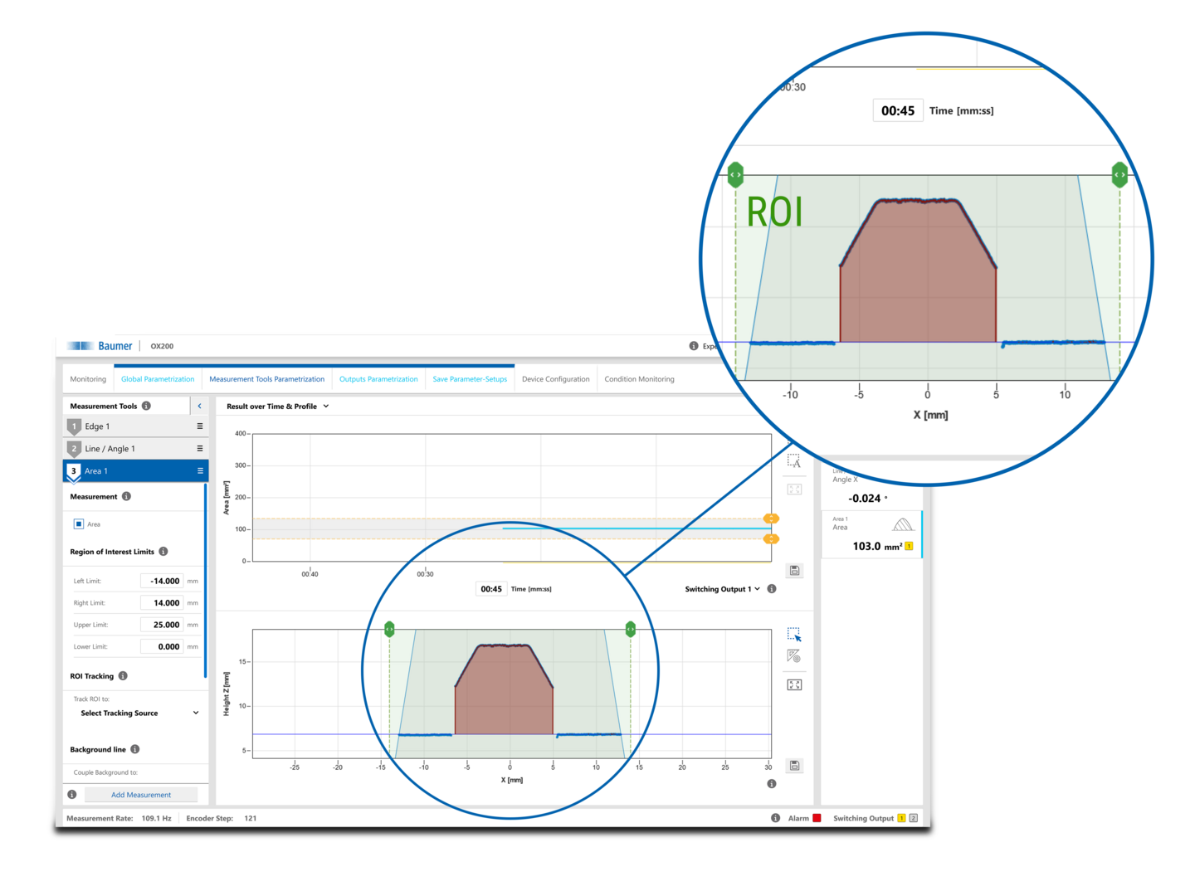The width and height of the screenshot is (1195, 896).
Task: Save the profile chart with disk icon
Action: [794, 765]
